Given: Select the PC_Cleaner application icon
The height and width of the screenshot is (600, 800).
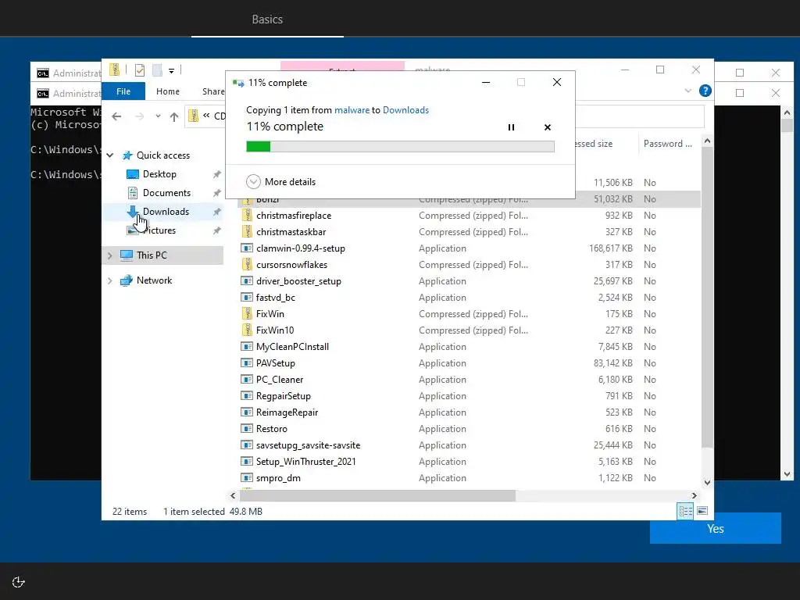Looking at the screenshot, I should click(x=247, y=379).
